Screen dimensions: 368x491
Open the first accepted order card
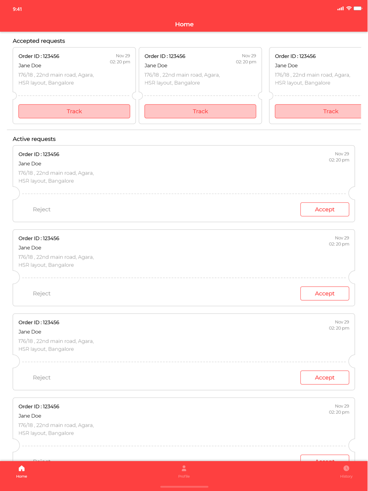click(x=74, y=70)
